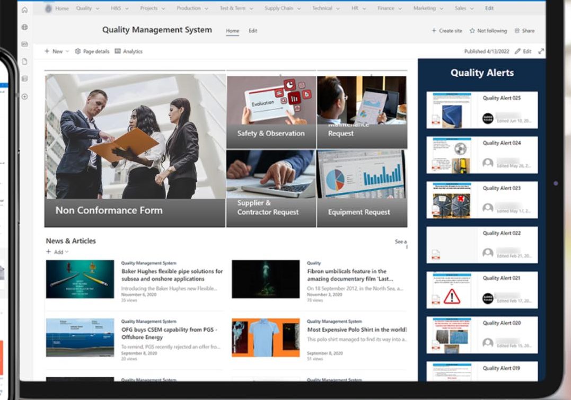
Task: Open the Equipment Request tile
Action: (x=362, y=189)
